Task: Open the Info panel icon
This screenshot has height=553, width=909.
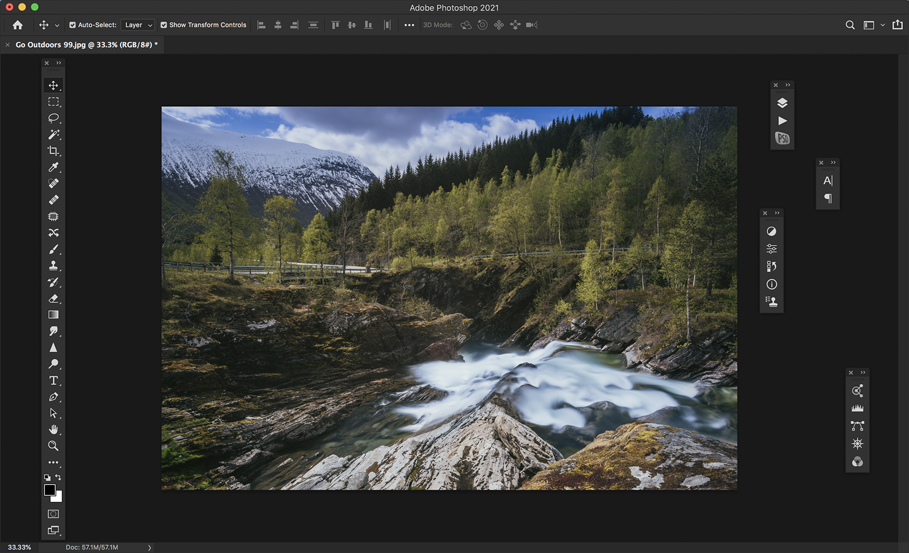Action: coord(771,284)
